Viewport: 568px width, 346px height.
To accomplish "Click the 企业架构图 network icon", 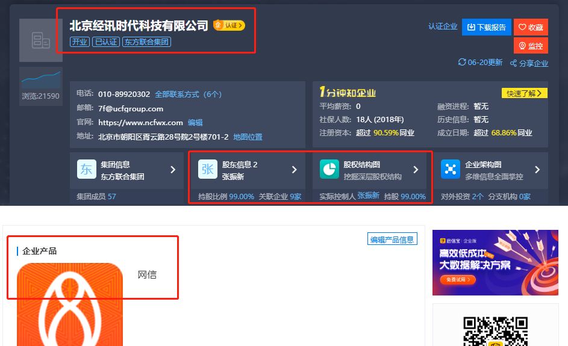I will pos(451,169).
